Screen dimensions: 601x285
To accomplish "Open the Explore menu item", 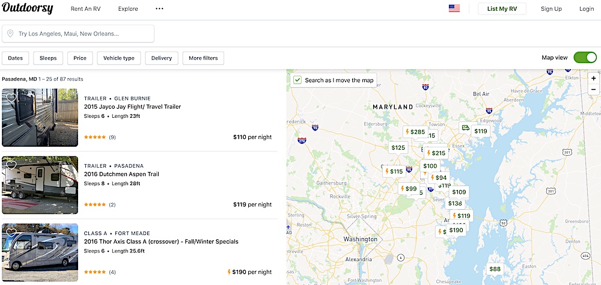I will [128, 9].
